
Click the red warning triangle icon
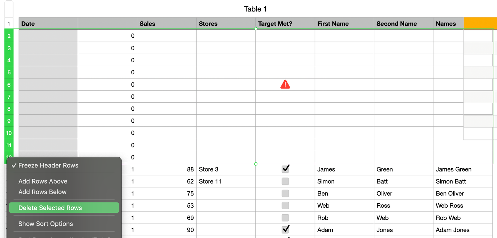(x=285, y=85)
